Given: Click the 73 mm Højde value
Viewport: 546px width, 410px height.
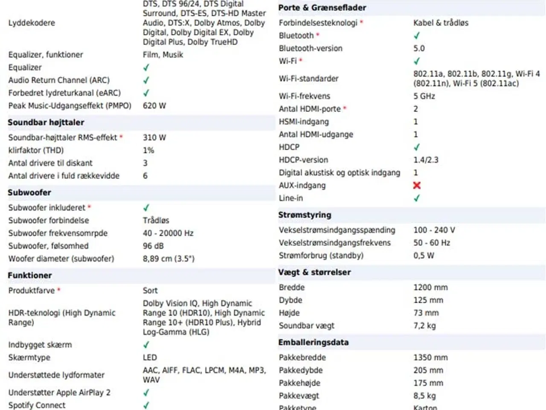Looking at the screenshot, I should coord(426,313).
